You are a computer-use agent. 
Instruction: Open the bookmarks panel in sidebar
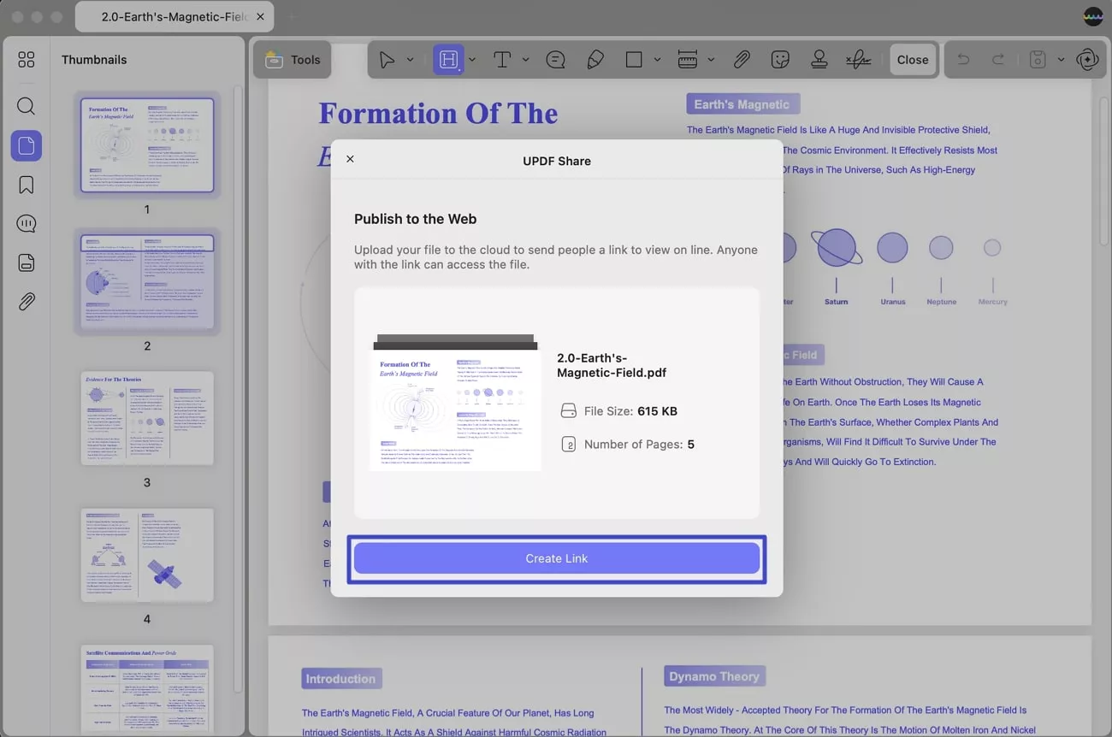click(27, 185)
